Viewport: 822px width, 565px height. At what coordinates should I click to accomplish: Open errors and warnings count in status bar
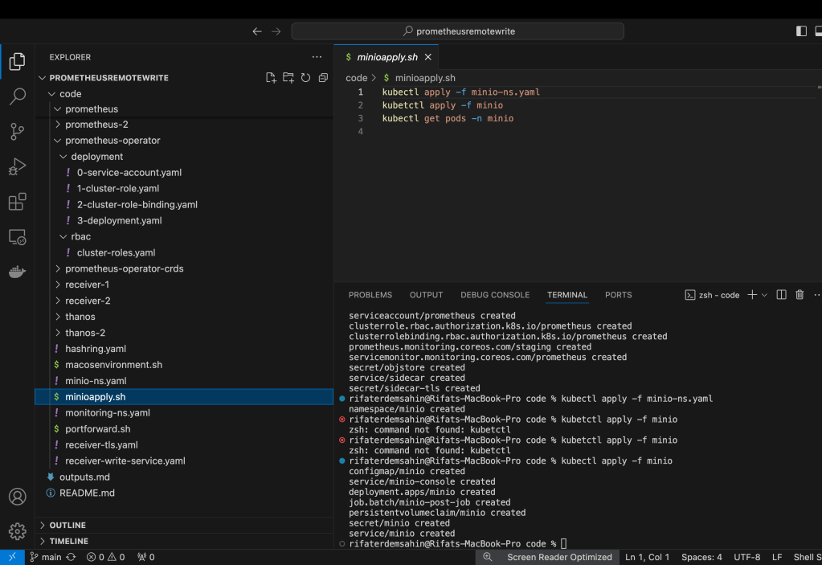pos(105,557)
